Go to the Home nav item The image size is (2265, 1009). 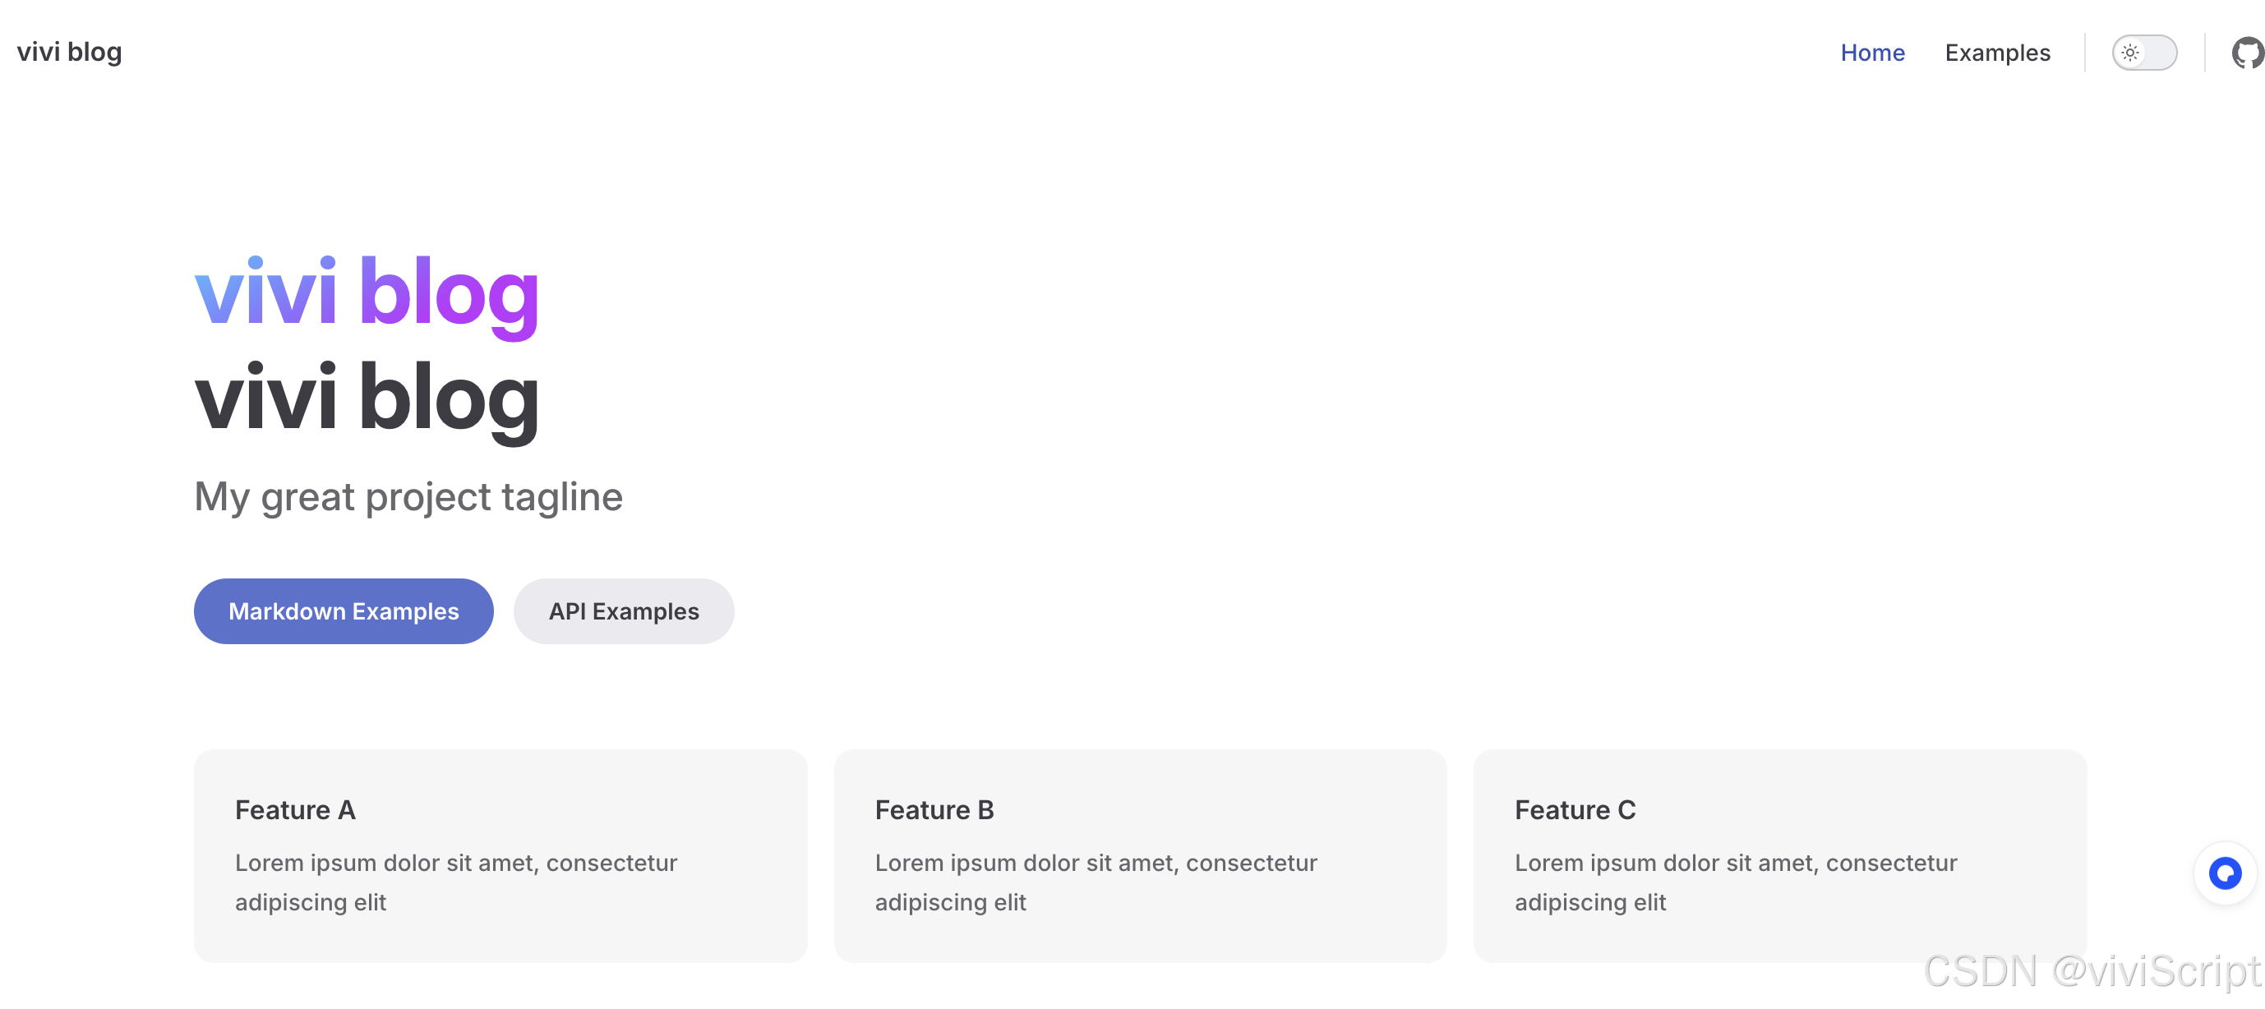(x=1872, y=53)
